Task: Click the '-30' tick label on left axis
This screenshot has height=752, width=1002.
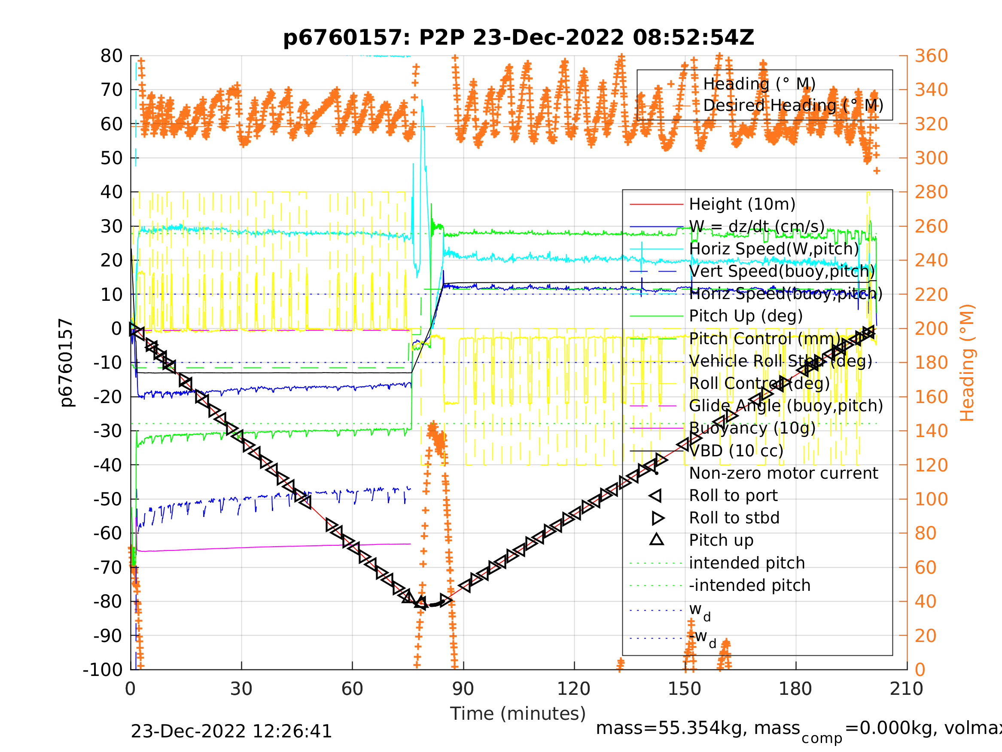Action: [108, 431]
